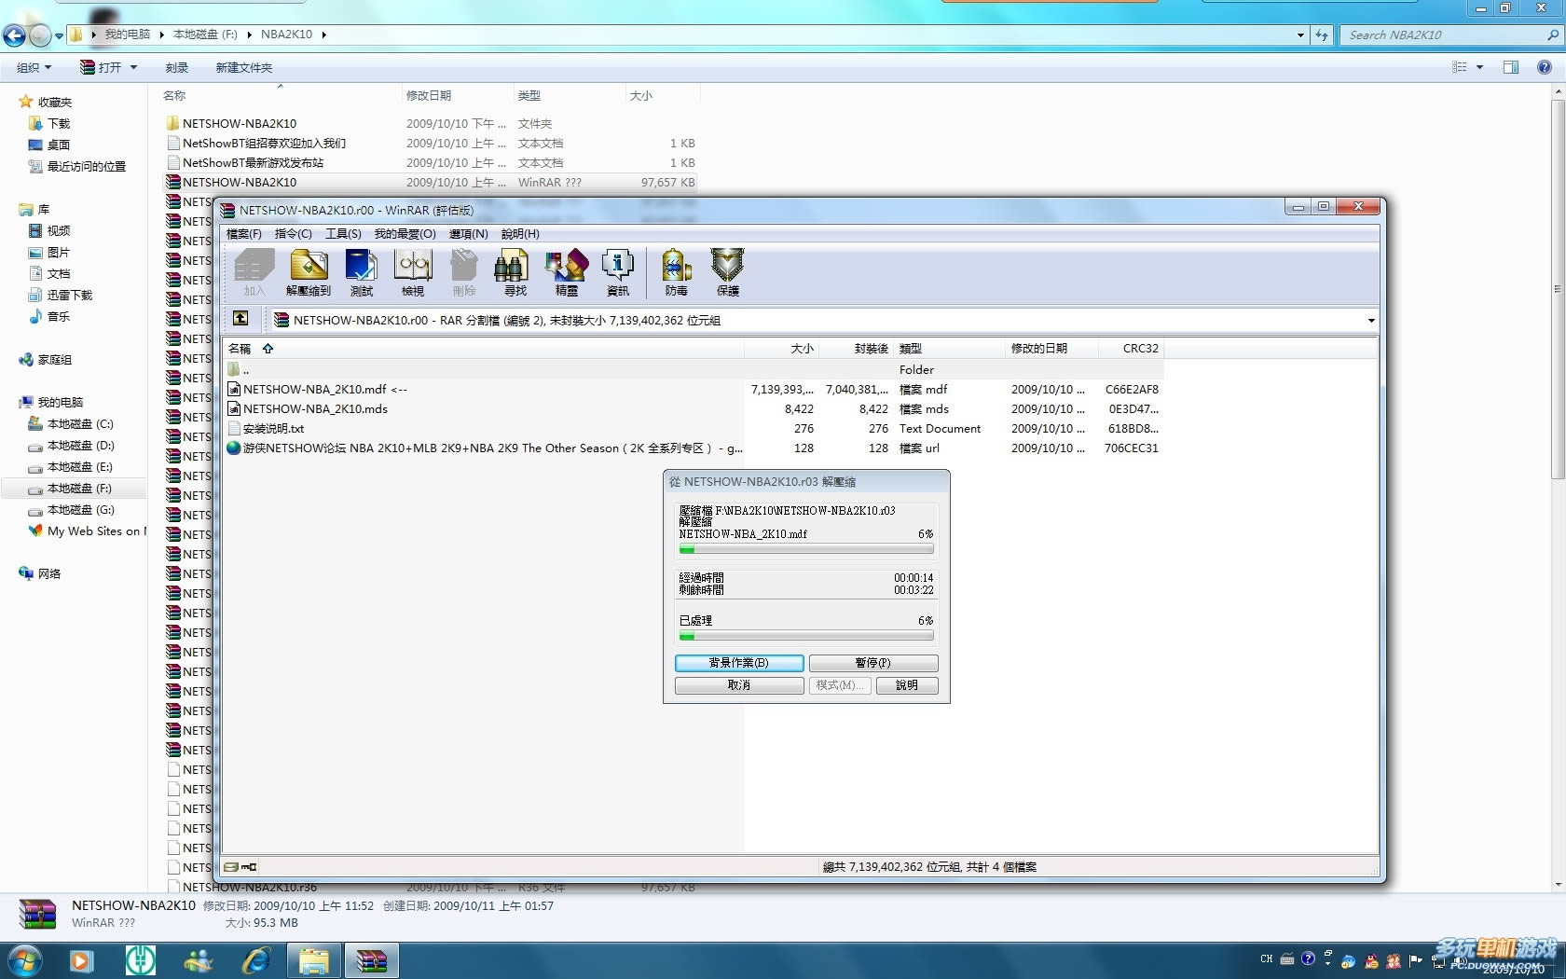Image resolution: width=1566 pixels, height=979 pixels.
Task: Click 新建文件夹 new folder button
Action: (244, 67)
